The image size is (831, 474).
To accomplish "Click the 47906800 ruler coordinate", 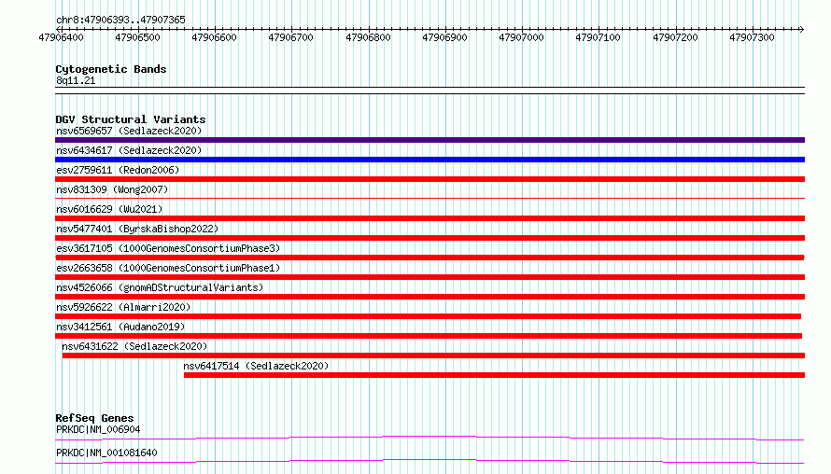I will click(x=368, y=37).
